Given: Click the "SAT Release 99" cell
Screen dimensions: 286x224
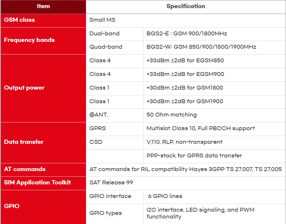Looking at the screenshot, I should click(111, 182).
